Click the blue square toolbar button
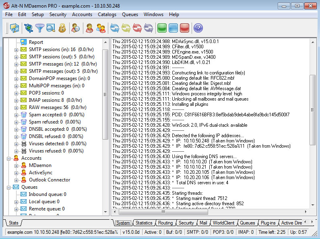 pos(173,28)
